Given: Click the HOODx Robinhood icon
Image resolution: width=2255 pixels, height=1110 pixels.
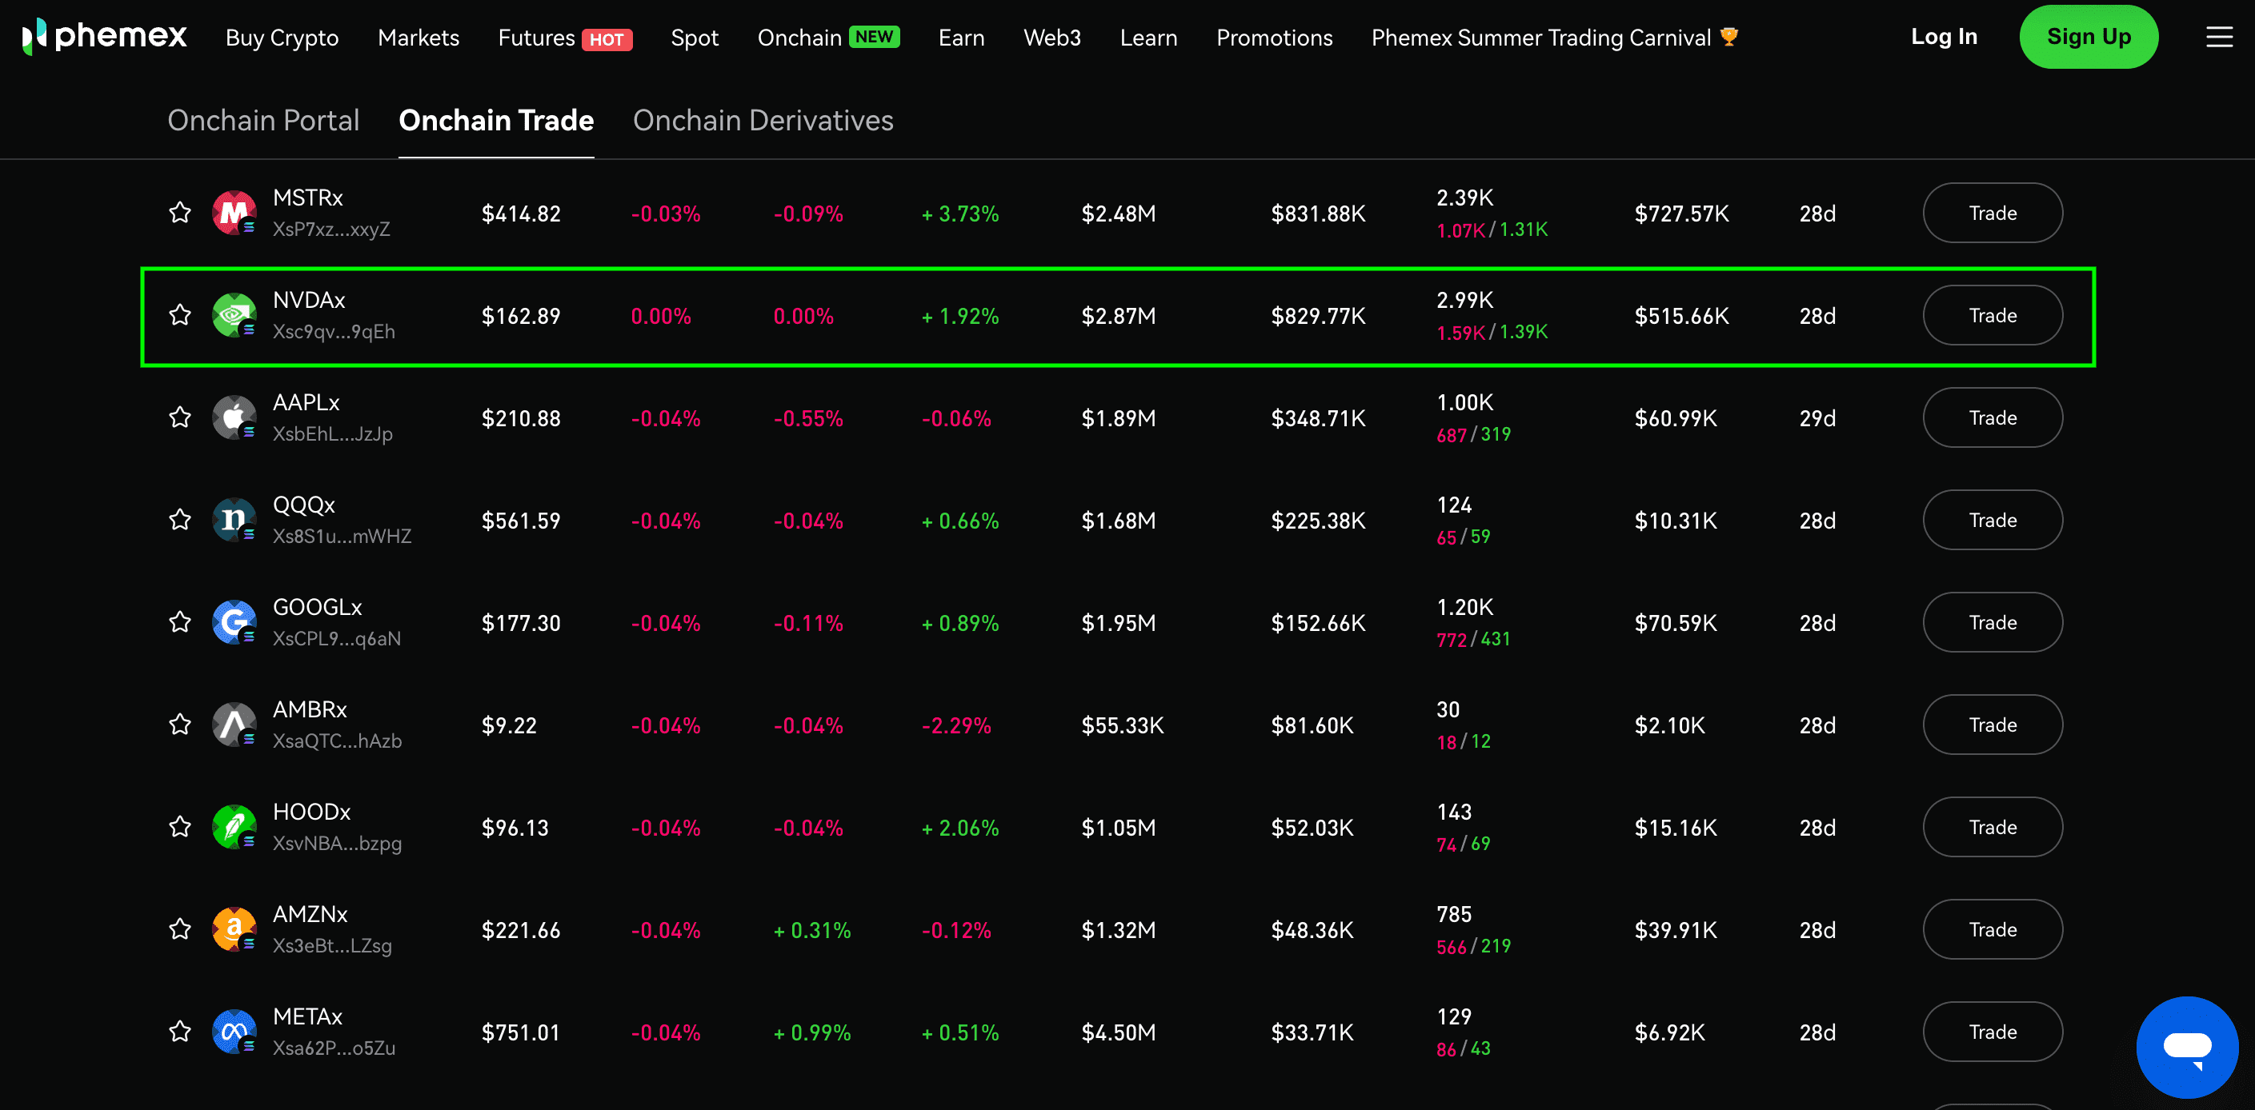Looking at the screenshot, I should pyautogui.click(x=234, y=827).
